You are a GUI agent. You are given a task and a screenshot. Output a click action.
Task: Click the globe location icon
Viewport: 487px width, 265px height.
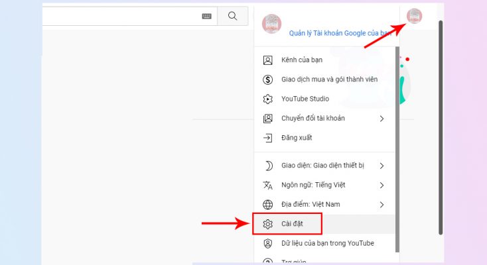click(268, 205)
